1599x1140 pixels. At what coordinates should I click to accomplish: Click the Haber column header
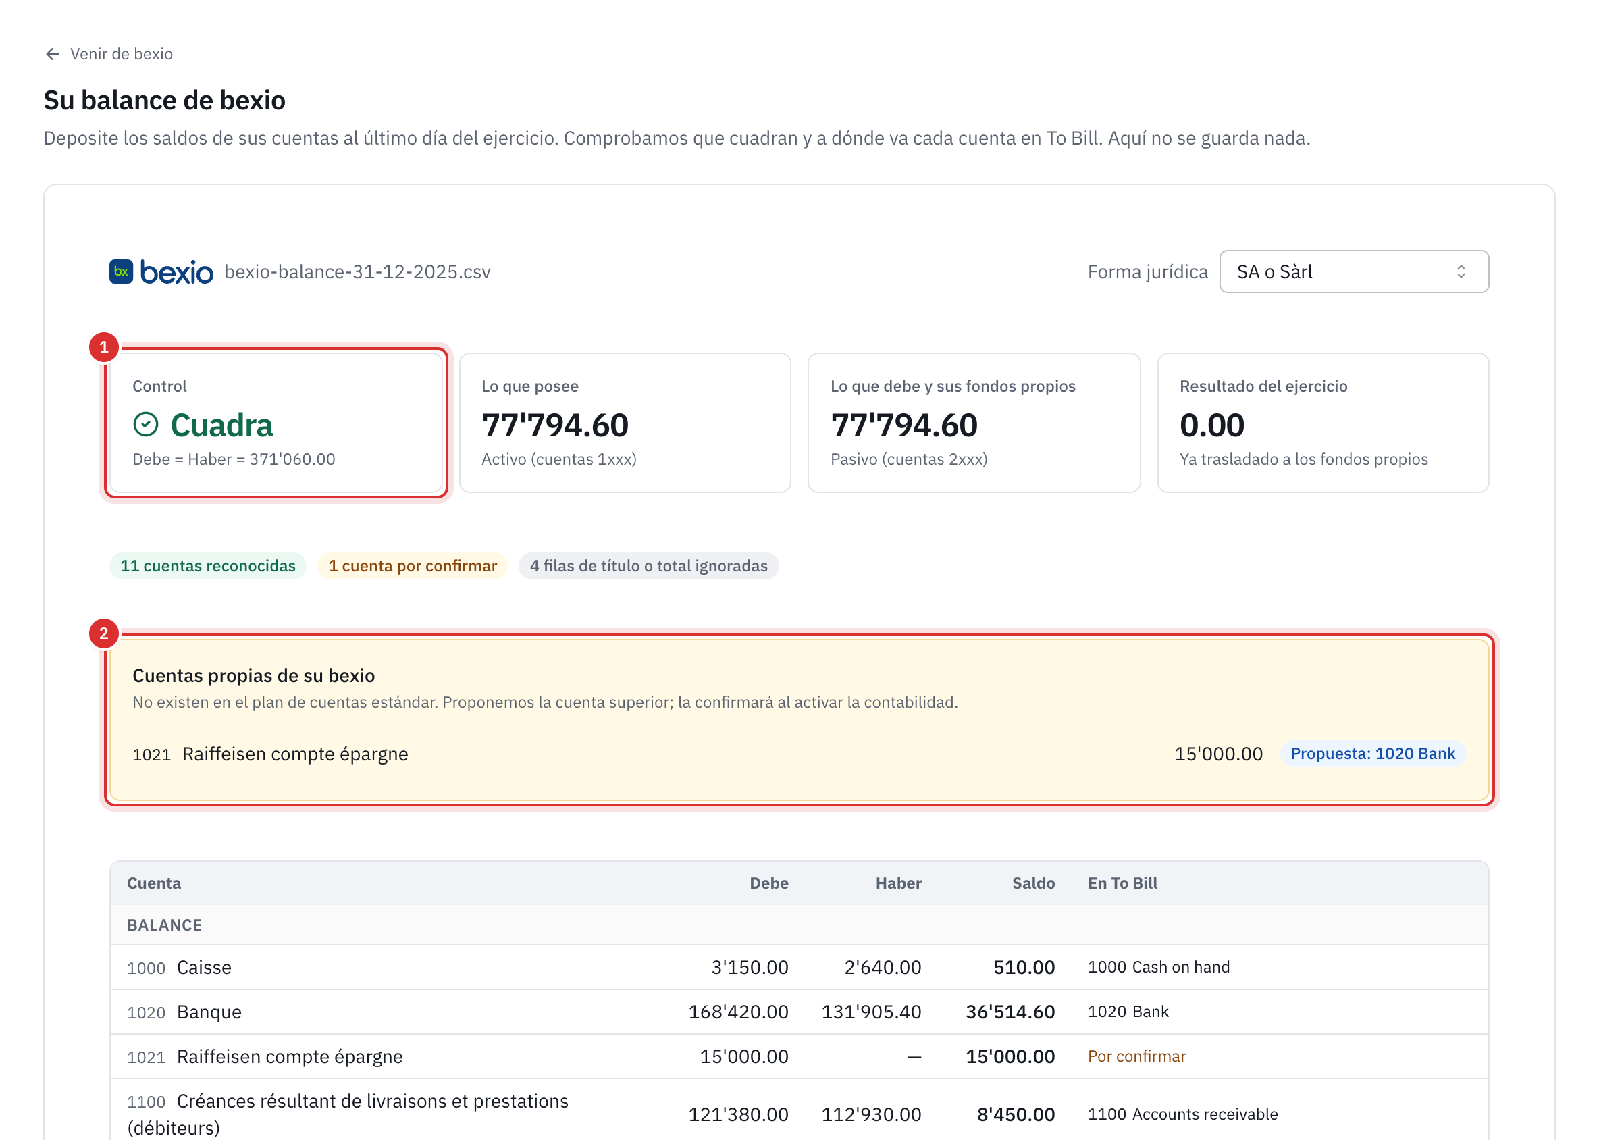(899, 883)
